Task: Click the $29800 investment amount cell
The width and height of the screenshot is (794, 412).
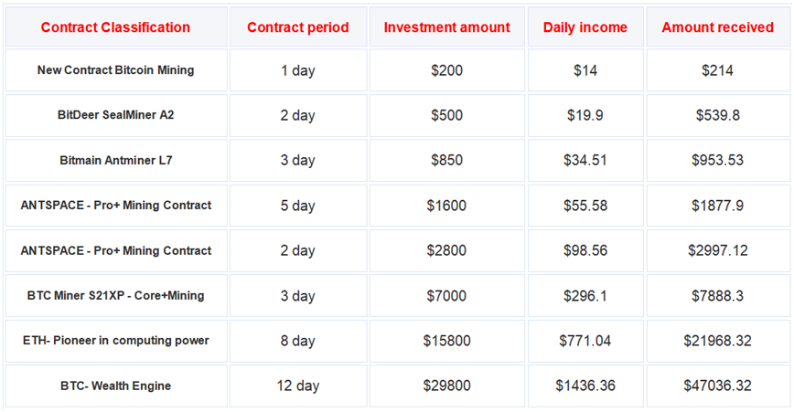Action: coord(446,386)
